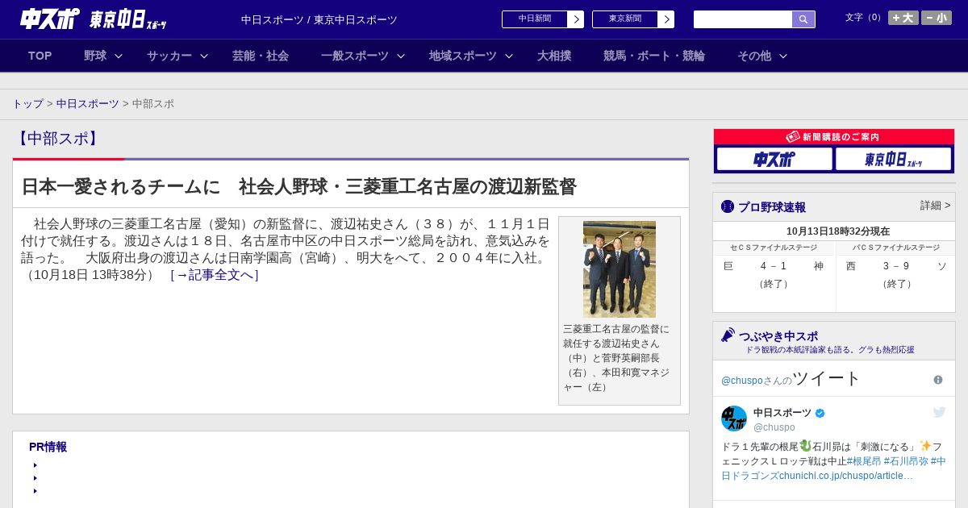Open the 野球 navigation menu
968x508 pixels.
click(95, 56)
